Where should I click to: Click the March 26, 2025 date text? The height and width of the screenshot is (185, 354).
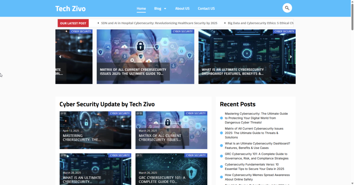(148, 173)
